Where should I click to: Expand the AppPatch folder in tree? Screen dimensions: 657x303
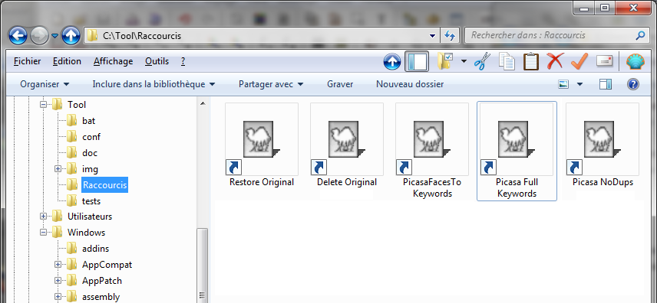pyautogui.click(x=58, y=281)
